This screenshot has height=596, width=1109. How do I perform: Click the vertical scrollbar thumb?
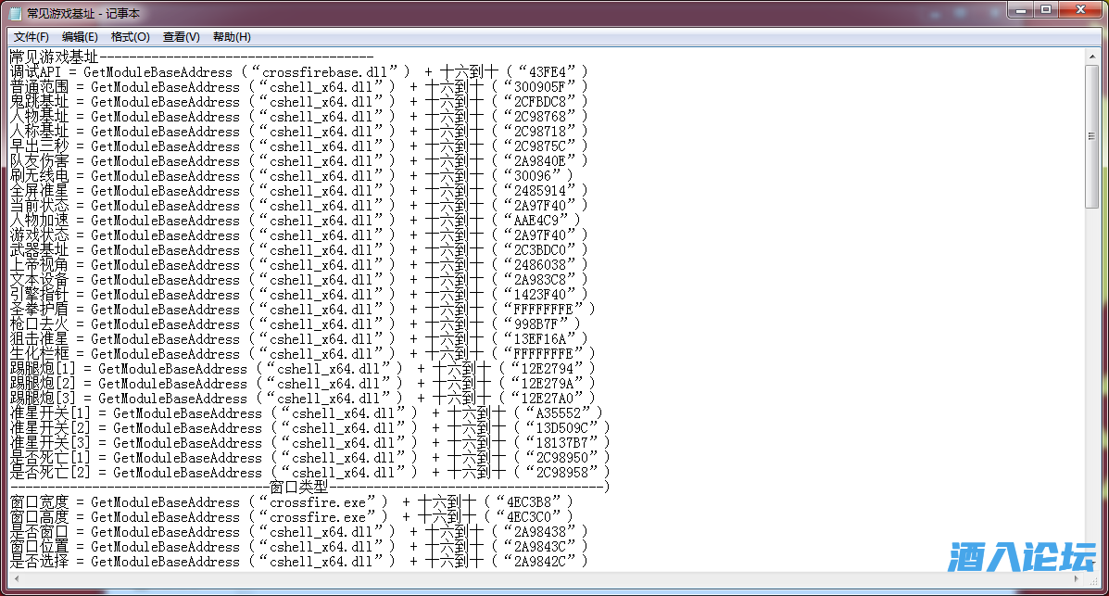[x=1092, y=136]
